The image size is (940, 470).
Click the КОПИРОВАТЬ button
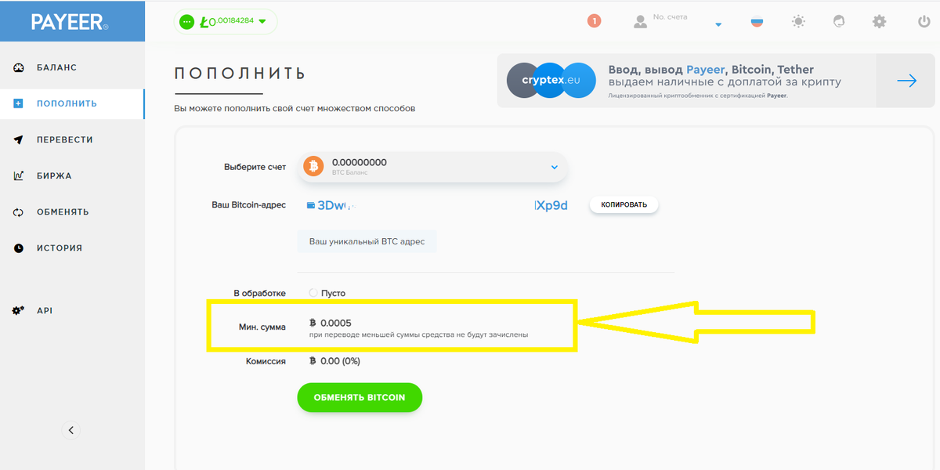coord(624,205)
